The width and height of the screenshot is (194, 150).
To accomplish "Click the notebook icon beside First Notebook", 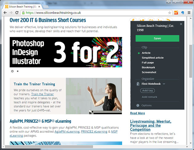I will [138, 84].
